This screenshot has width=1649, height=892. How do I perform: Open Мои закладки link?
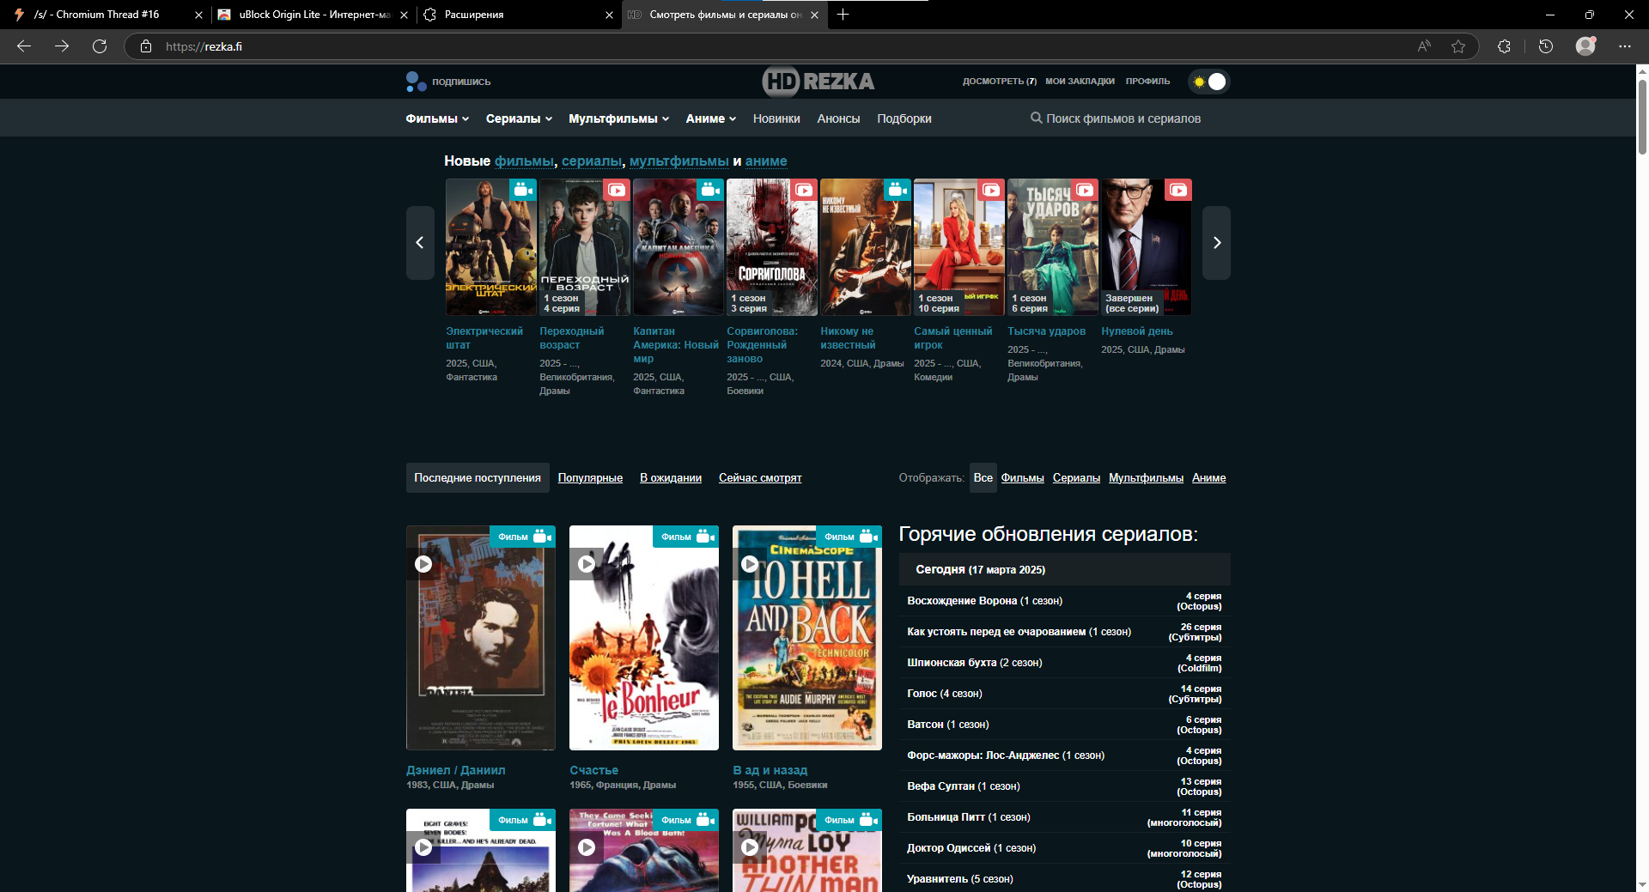click(x=1080, y=82)
